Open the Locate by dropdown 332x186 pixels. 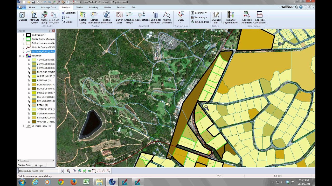pos(199,17)
